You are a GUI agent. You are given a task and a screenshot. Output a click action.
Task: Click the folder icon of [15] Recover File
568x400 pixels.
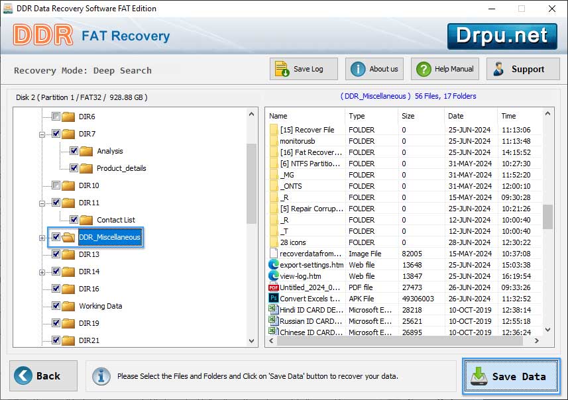click(274, 130)
